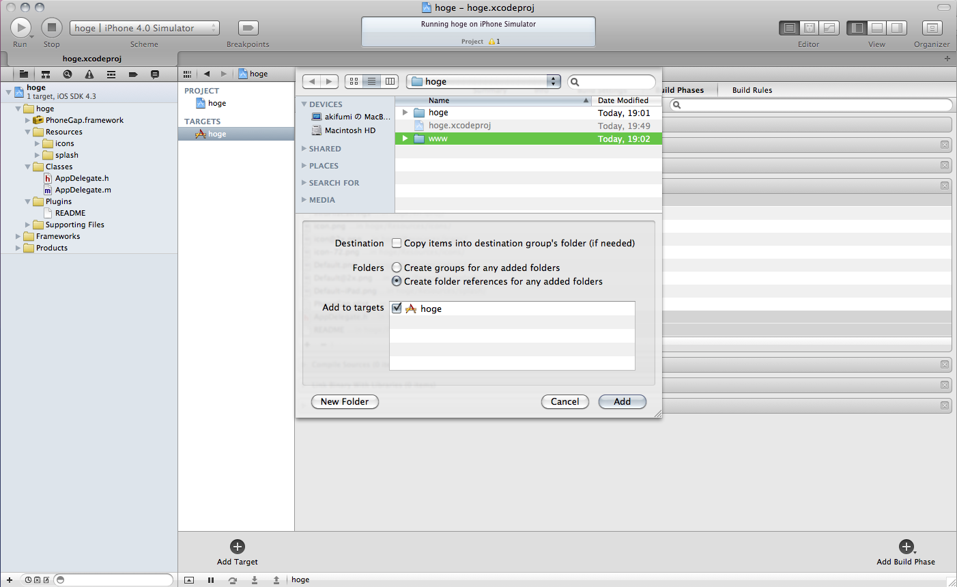Click the Add Target plus icon
Image resolution: width=957 pixels, height=587 pixels.
238,547
